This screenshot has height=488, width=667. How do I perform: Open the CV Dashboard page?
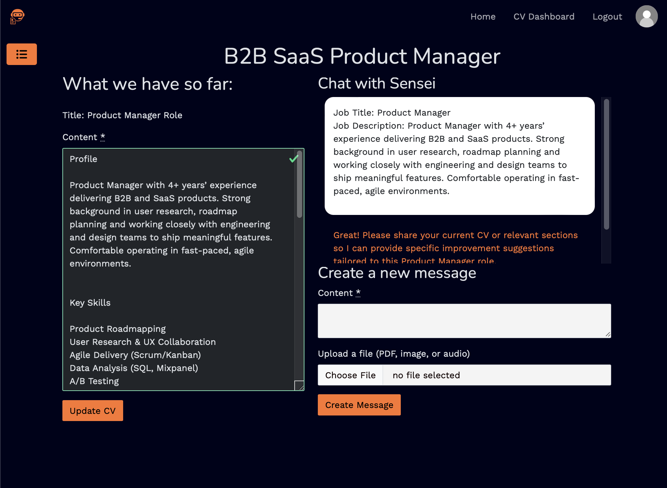[544, 16]
